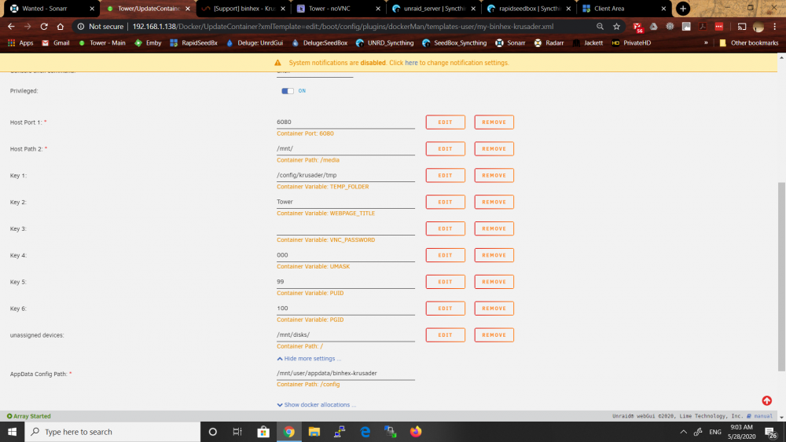Image resolution: width=786 pixels, height=442 pixels.
Task: Switch to unraid_server Syncthing tab
Action: [x=433, y=9]
